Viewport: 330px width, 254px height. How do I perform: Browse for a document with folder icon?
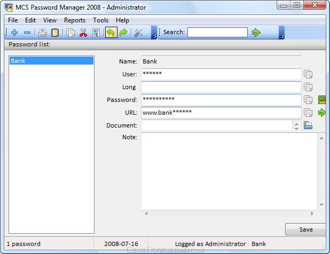(x=308, y=125)
